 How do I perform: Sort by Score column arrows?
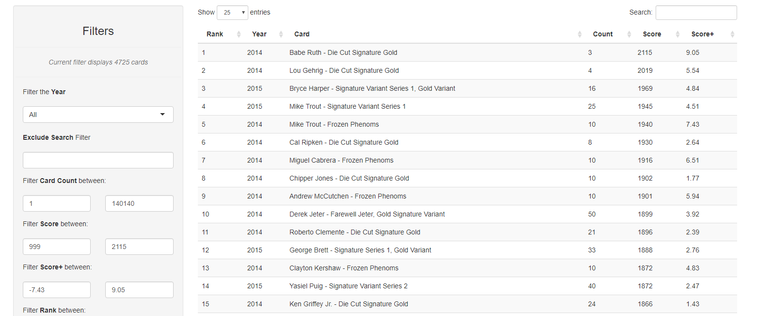click(x=677, y=34)
